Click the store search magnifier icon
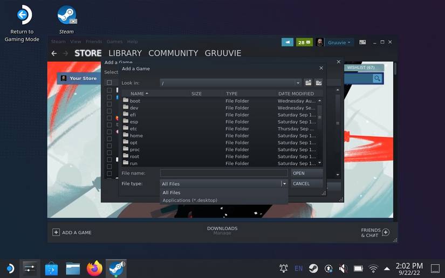Image resolution: width=445 pixels, height=278 pixels. 377,79
